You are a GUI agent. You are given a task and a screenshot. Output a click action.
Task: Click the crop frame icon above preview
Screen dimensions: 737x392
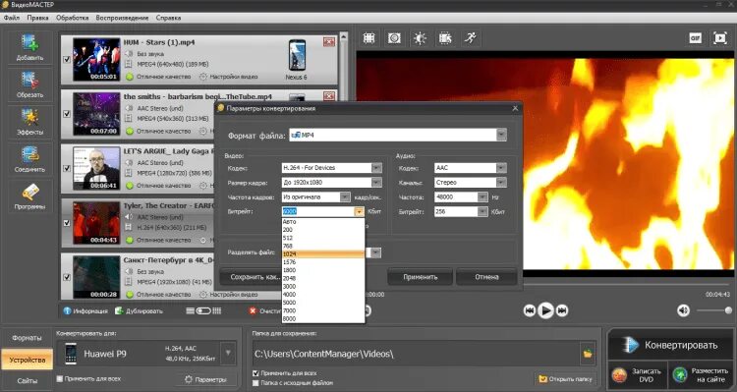pos(368,38)
